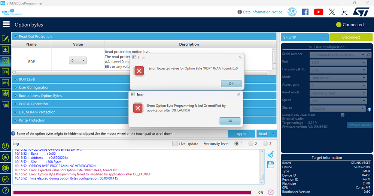The width and height of the screenshot is (374, 196).
Task: Toggle Live Update checkbox
Action: click(x=175, y=144)
